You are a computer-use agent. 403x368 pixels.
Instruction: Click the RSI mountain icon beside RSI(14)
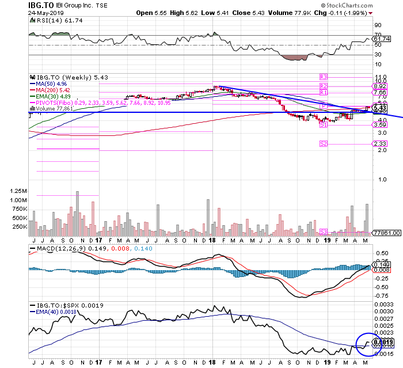click(33, 20)
